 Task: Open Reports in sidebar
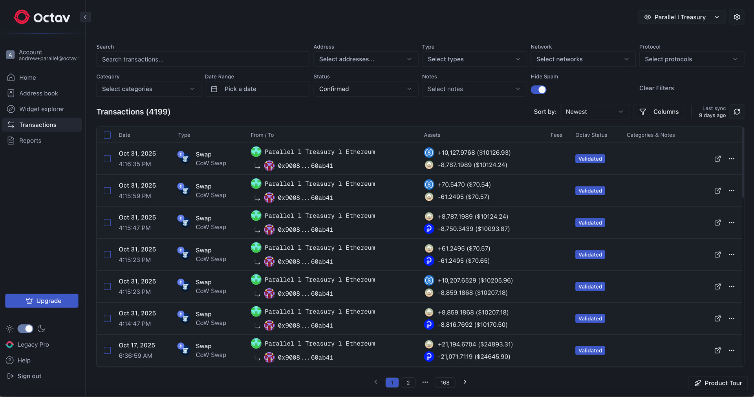pos(42,141)
